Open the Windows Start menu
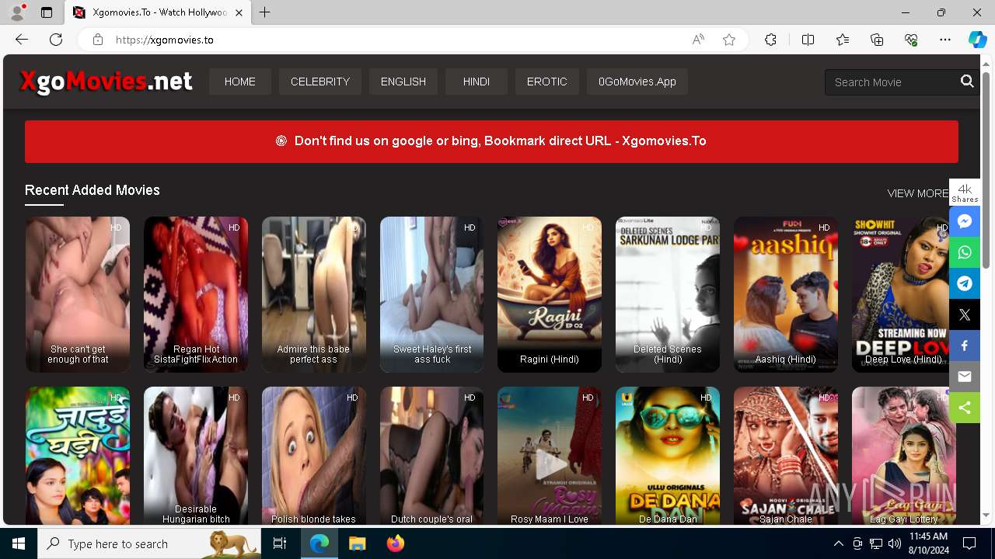Screen dimensions: 995x559 point(19,543)
